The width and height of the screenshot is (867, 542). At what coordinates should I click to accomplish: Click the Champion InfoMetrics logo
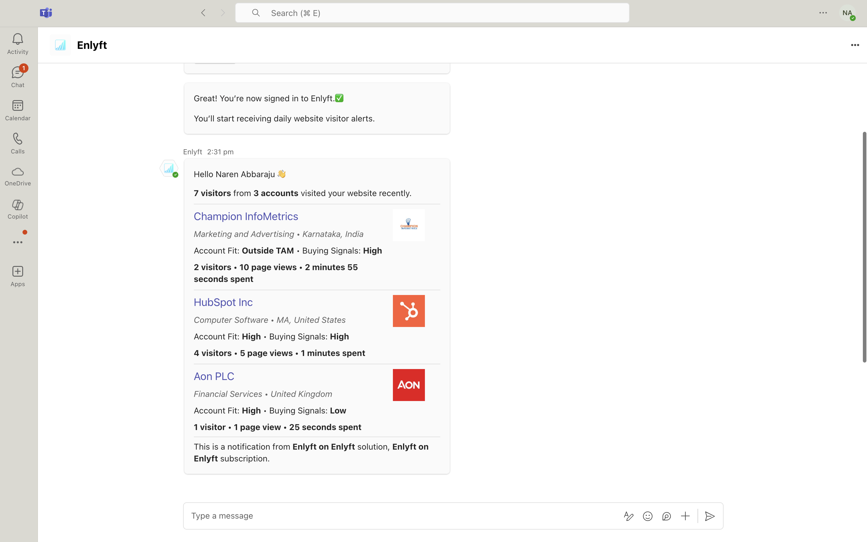pos(409,225)
